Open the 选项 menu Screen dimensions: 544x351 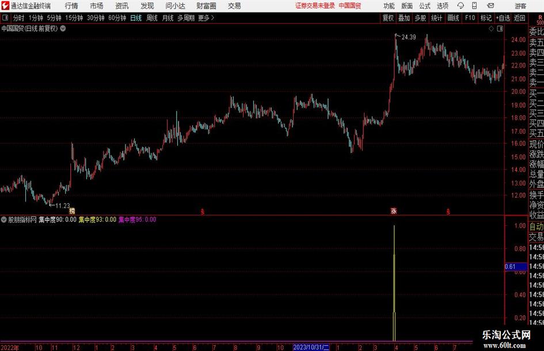tap(442, 6)
